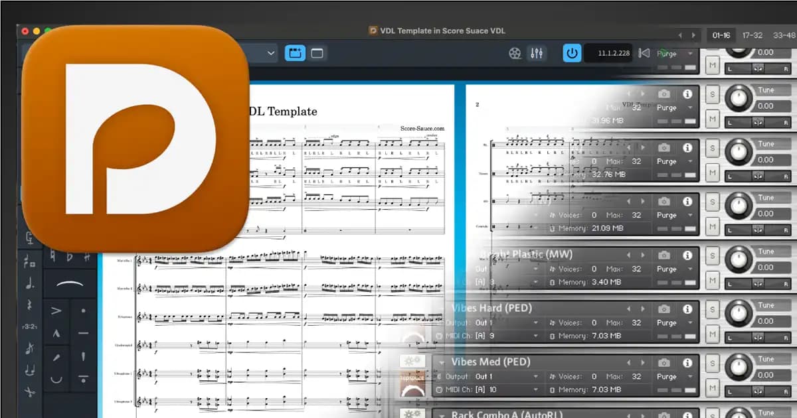Open Purge menu for Bright Plastic (MW)
797x418 pixels.
click(674, 269)
